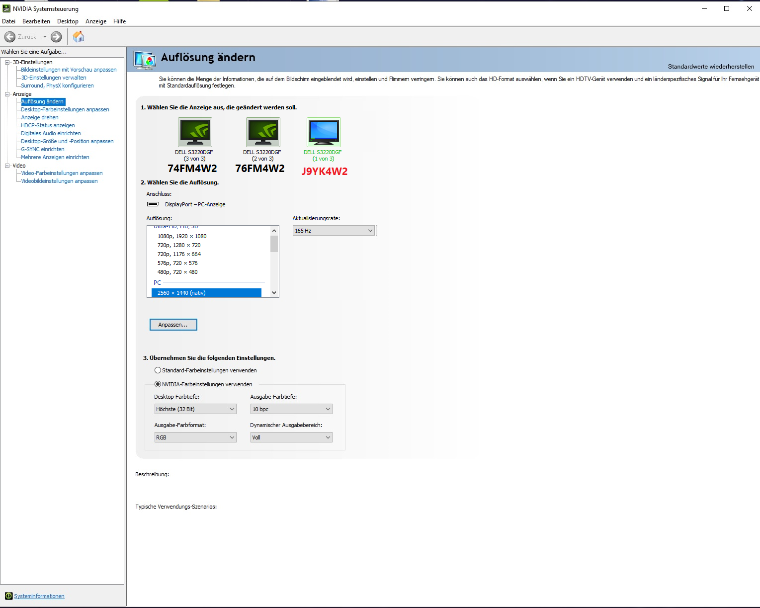Image resolution: width=760 pixels, height=608 pixels.
Task: Select Auflösung ändern in the tree
Action: pos(43,101)
